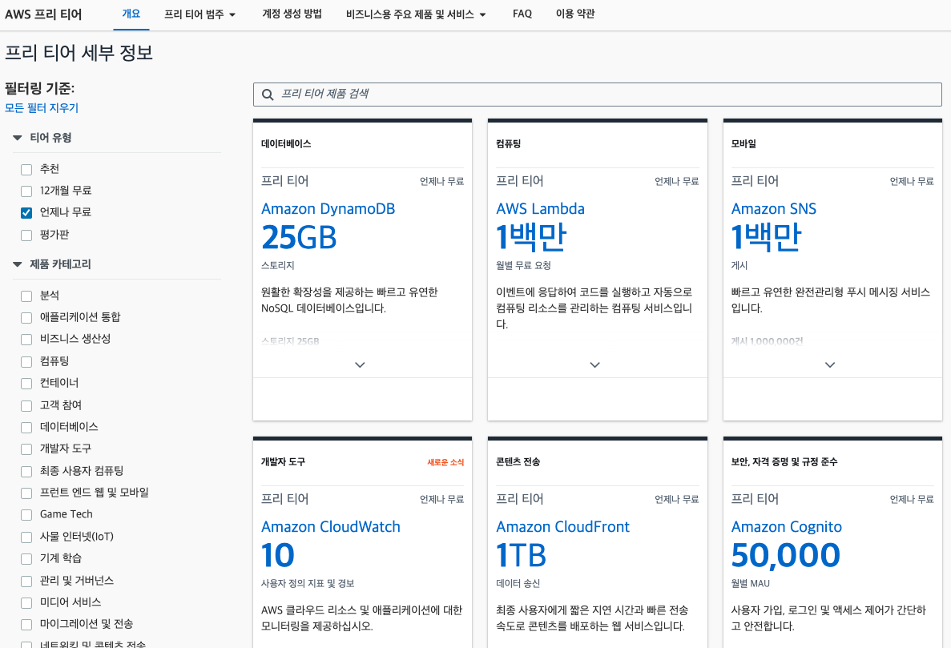
Task: Enable the 분석 category filter
Action: tap(26, 296)
